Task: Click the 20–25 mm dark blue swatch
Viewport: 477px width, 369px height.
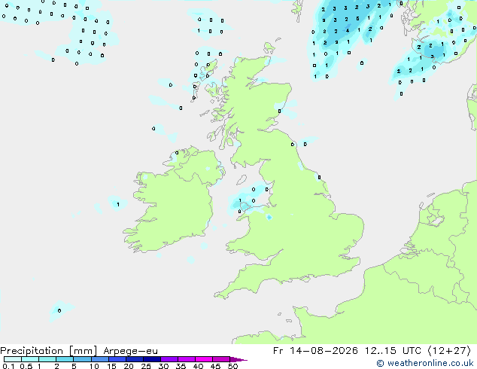Action: 135,359
